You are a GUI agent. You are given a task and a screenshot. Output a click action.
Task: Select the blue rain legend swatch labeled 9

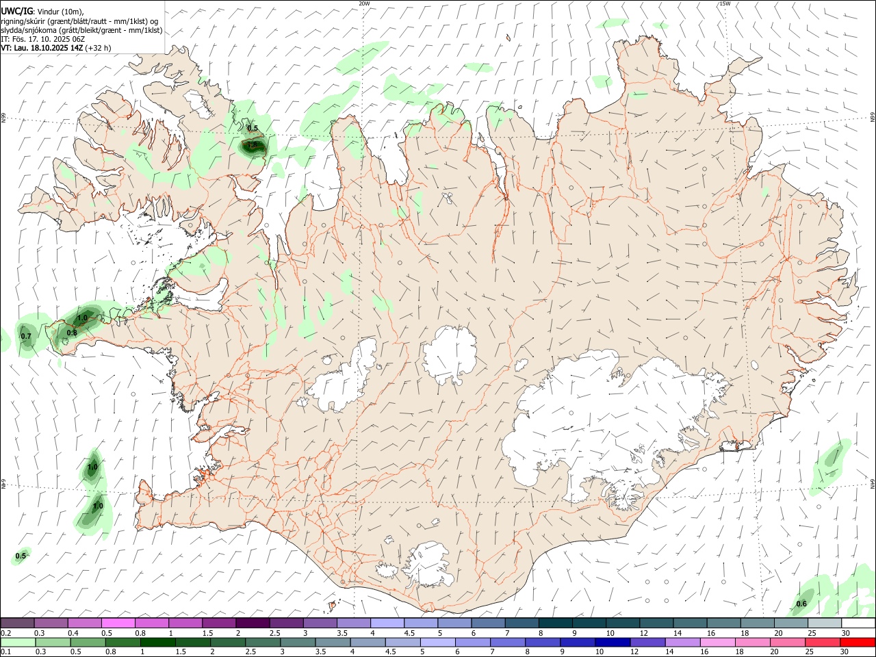pyautogui.click(x=577, y=643)
